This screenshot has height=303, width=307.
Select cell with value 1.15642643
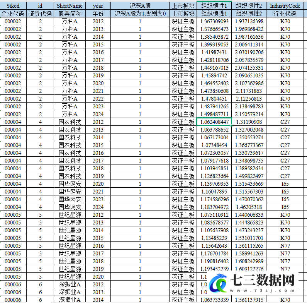pyautogui.click(x=214, y=246)
